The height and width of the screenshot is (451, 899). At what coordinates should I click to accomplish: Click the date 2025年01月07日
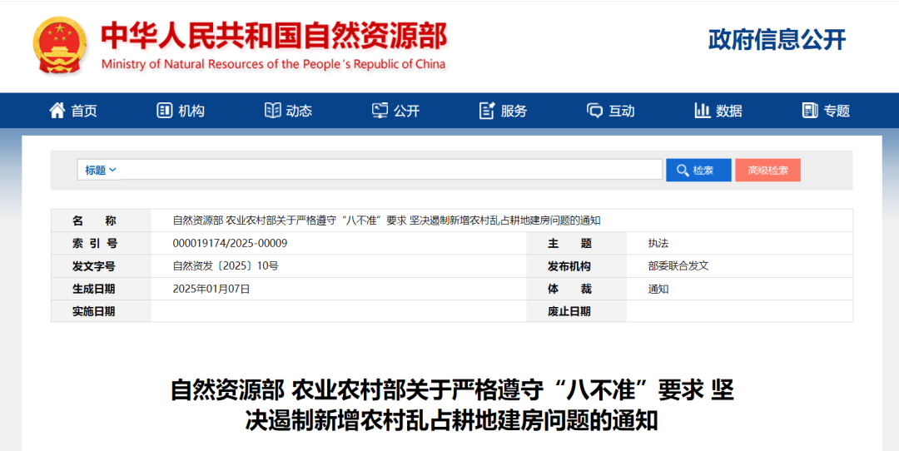211,289
